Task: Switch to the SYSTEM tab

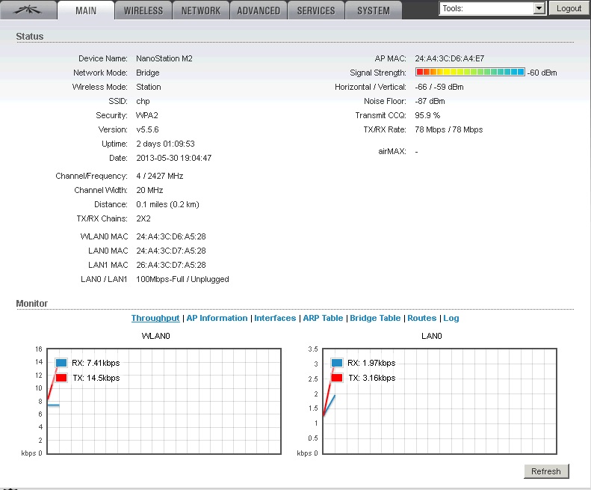Action: (x=374, y=10)
